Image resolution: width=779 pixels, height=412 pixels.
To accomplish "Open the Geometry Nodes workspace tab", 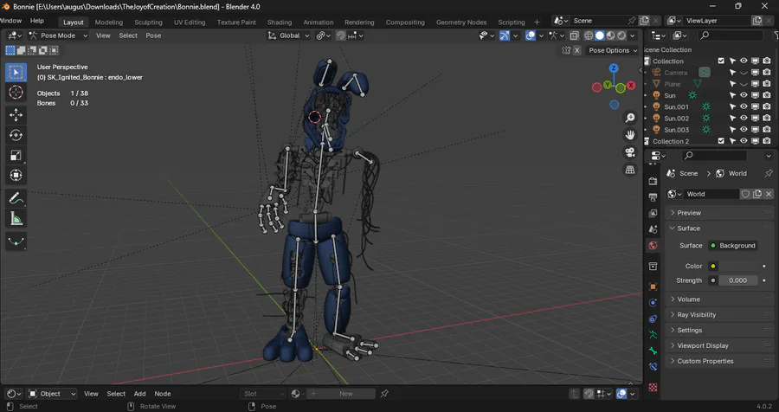I will click(x=461, y=23).
